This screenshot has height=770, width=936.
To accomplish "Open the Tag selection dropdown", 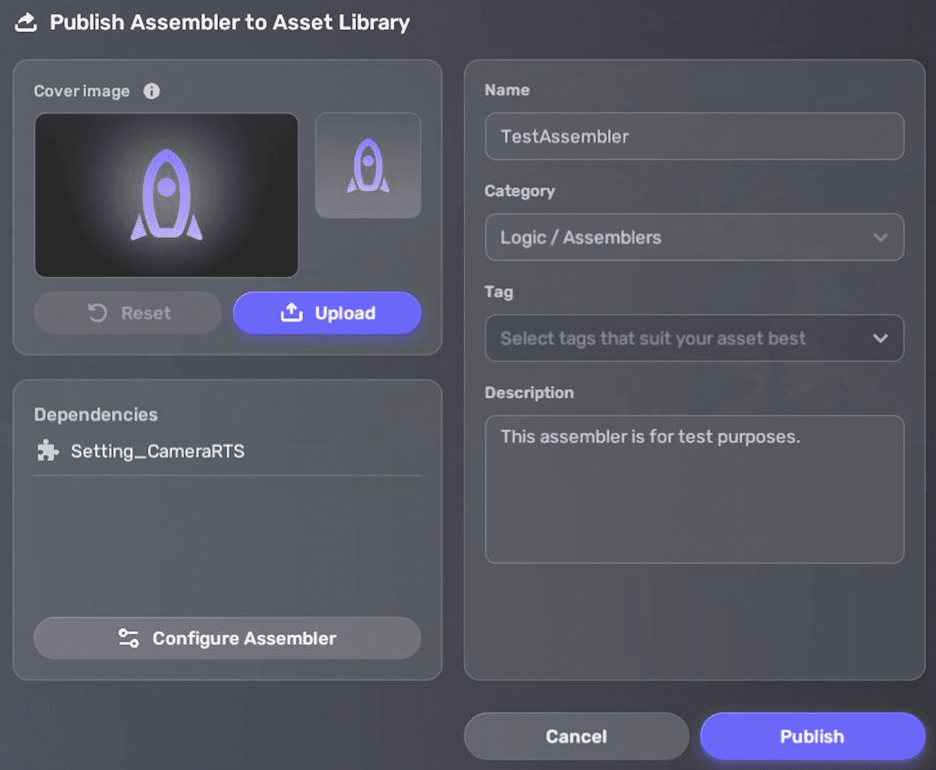I will click(694, 339).
